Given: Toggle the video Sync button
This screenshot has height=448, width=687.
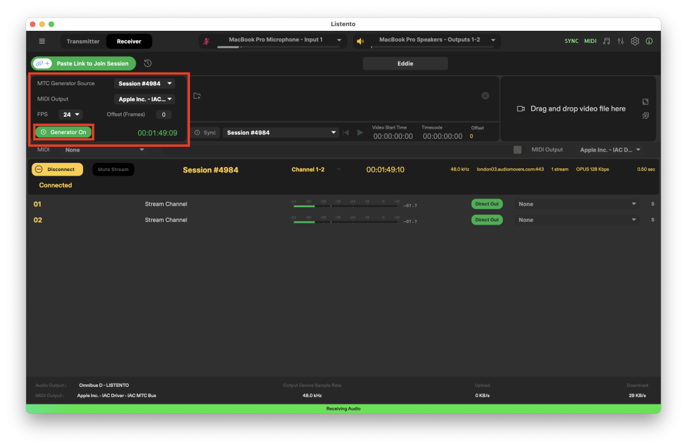Looking at the screenshot, I should 205,133.
